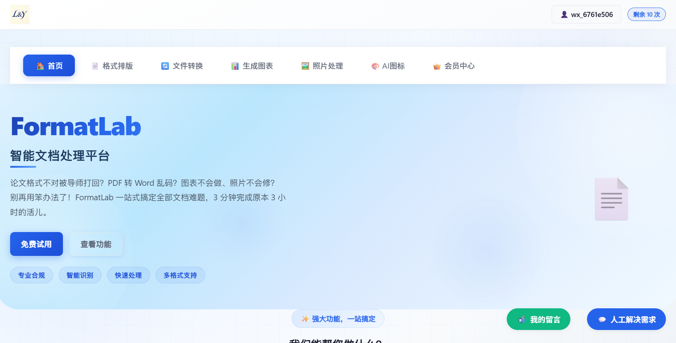Open the 格式排版 menu tab
This screenshot has width=676, height=343.
[x=113, y=66]
